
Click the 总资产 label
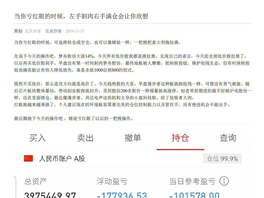point(35,181)
